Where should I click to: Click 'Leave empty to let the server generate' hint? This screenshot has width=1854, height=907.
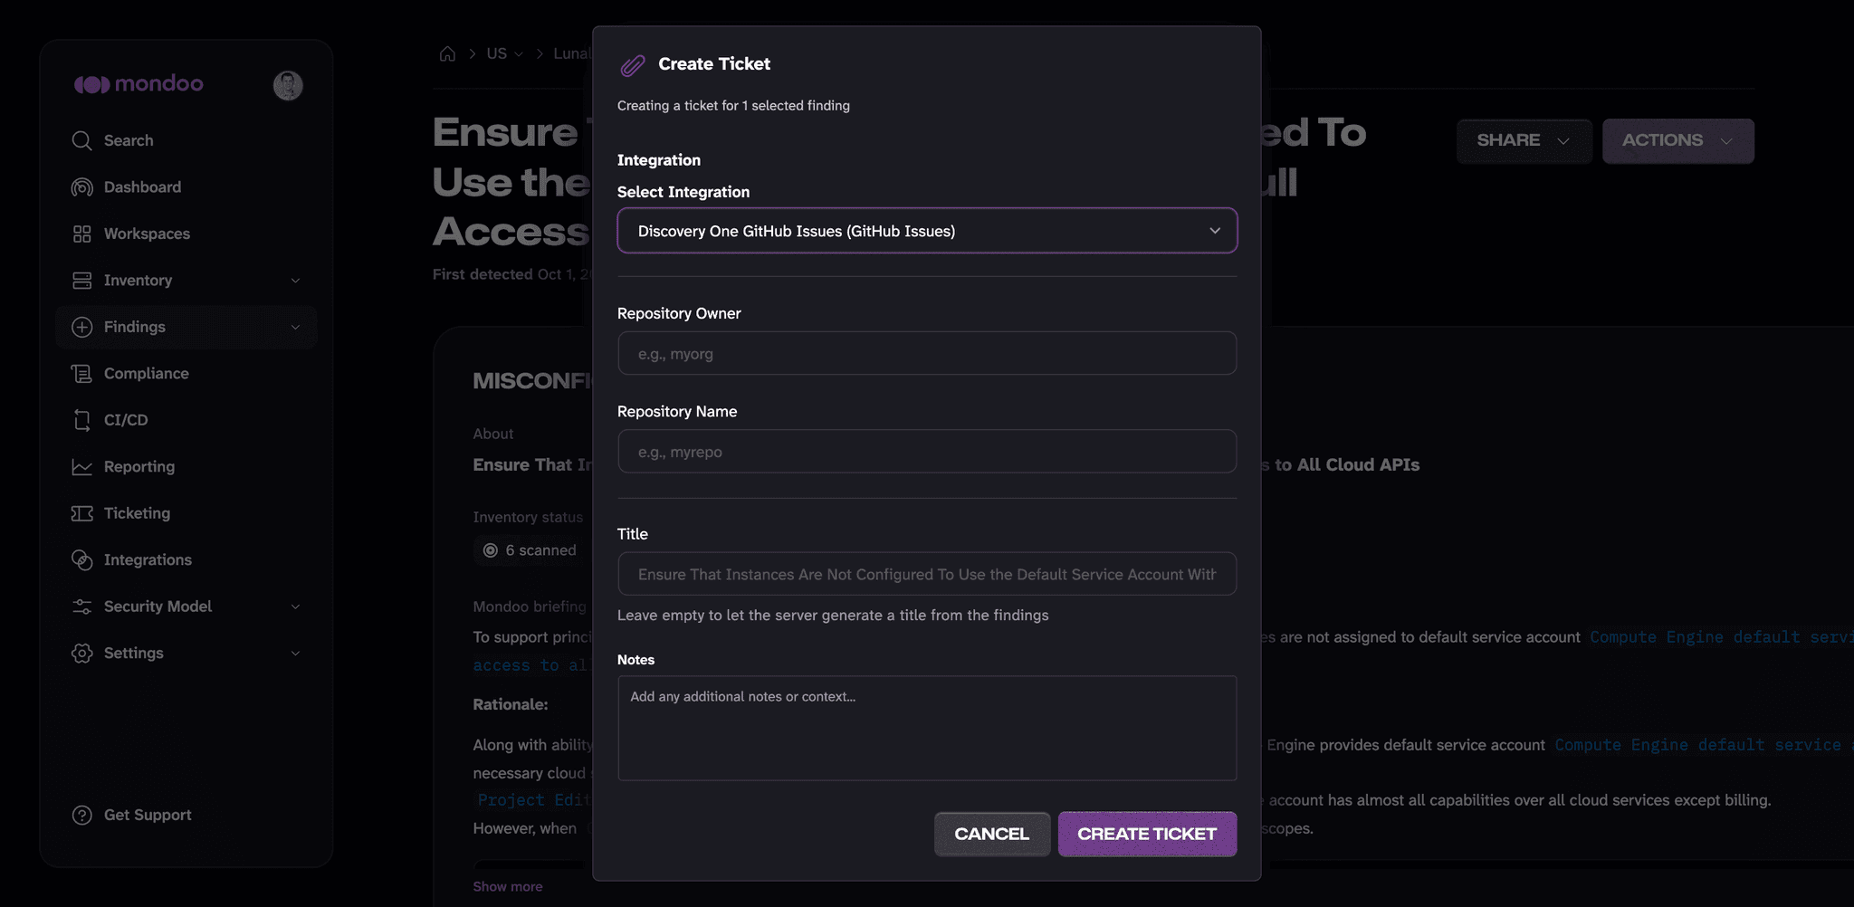coord(833,616)
